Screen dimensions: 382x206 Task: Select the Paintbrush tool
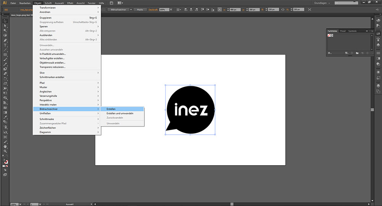point(5,60)
